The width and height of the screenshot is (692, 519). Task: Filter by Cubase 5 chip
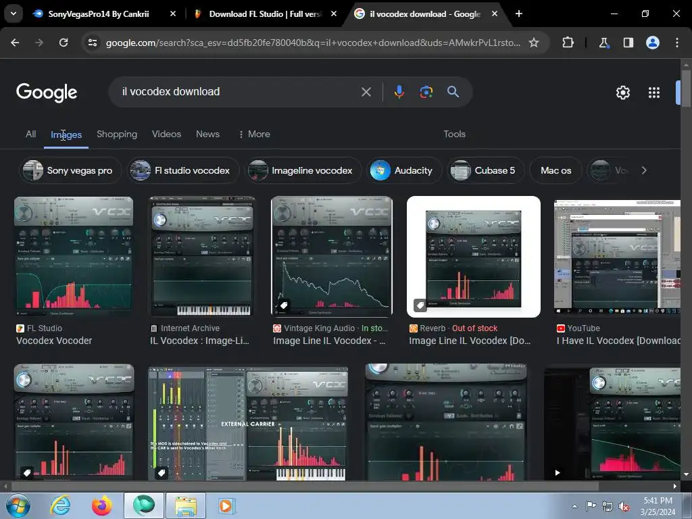(x=485, y=170)
